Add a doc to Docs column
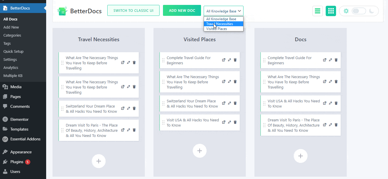 click(301, 156)
